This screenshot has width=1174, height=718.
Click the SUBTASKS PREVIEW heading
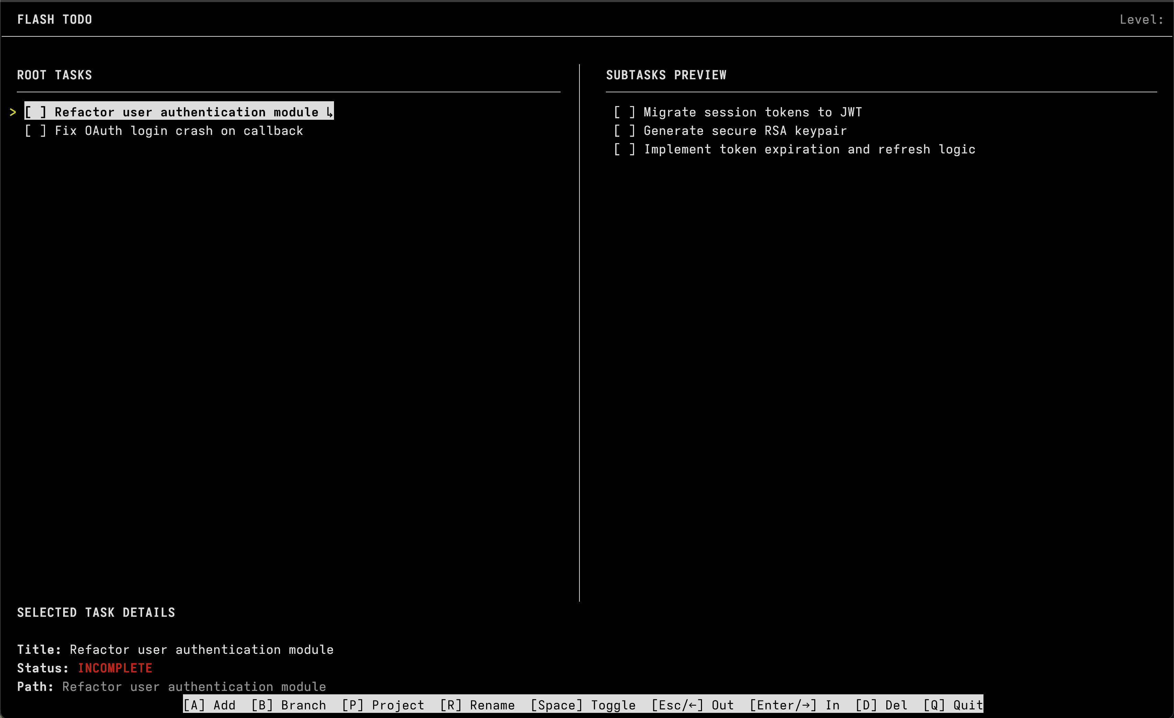coord(666,75)
